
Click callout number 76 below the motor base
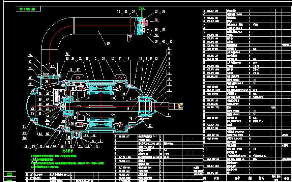click(97, 146)
